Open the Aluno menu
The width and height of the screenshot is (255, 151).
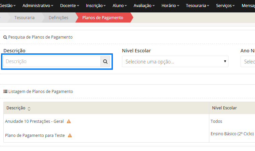pos(119,6)
